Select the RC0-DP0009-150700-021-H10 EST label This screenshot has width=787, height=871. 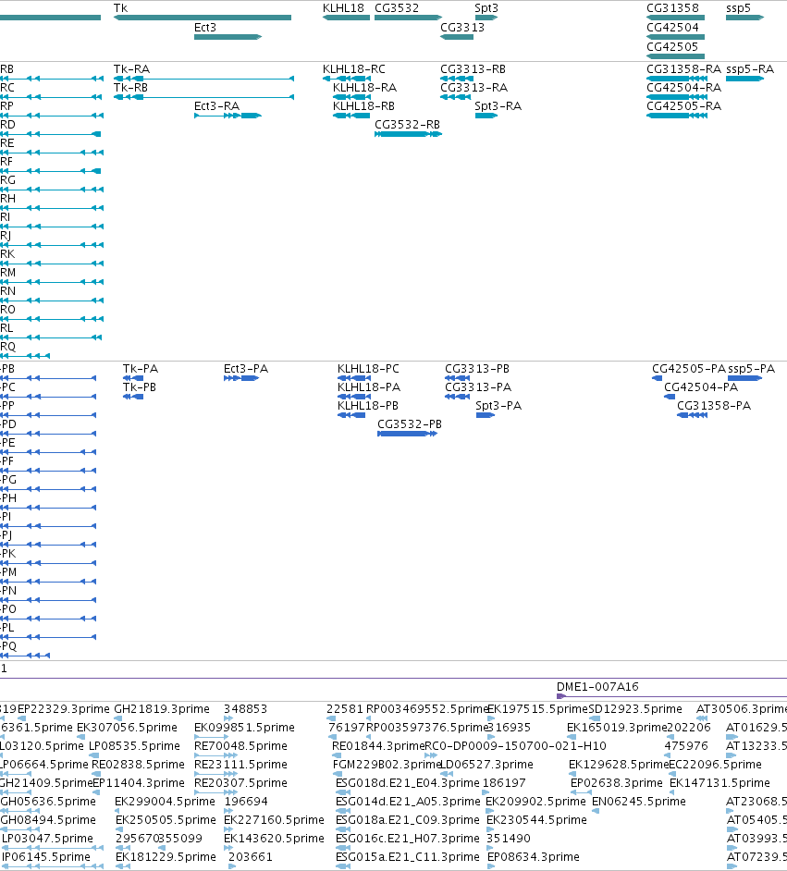point(515,746)
